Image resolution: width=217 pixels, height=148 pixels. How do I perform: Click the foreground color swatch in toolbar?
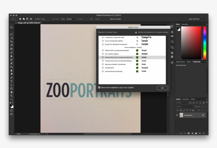(x=11, y=105)
